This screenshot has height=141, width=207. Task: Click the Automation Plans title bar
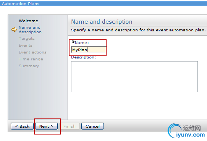[103, 3]
